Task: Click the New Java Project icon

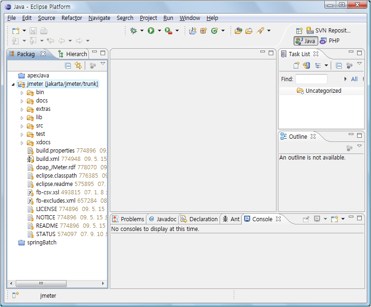Action: click(193, 31)
